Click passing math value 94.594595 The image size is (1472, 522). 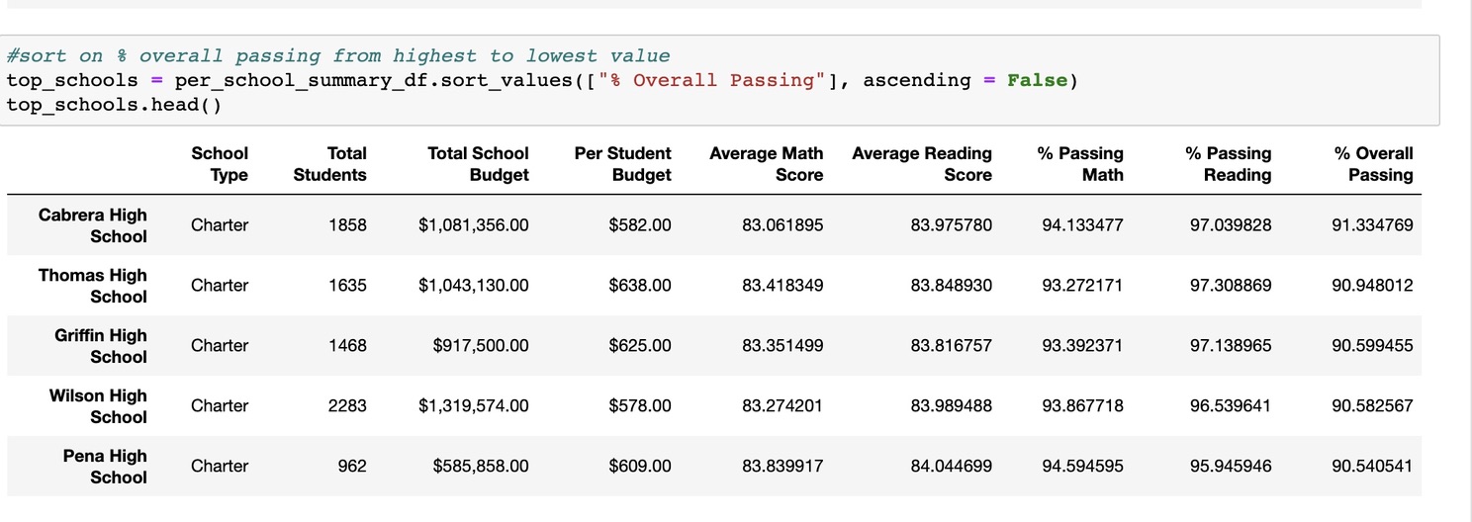[1083, 467]
